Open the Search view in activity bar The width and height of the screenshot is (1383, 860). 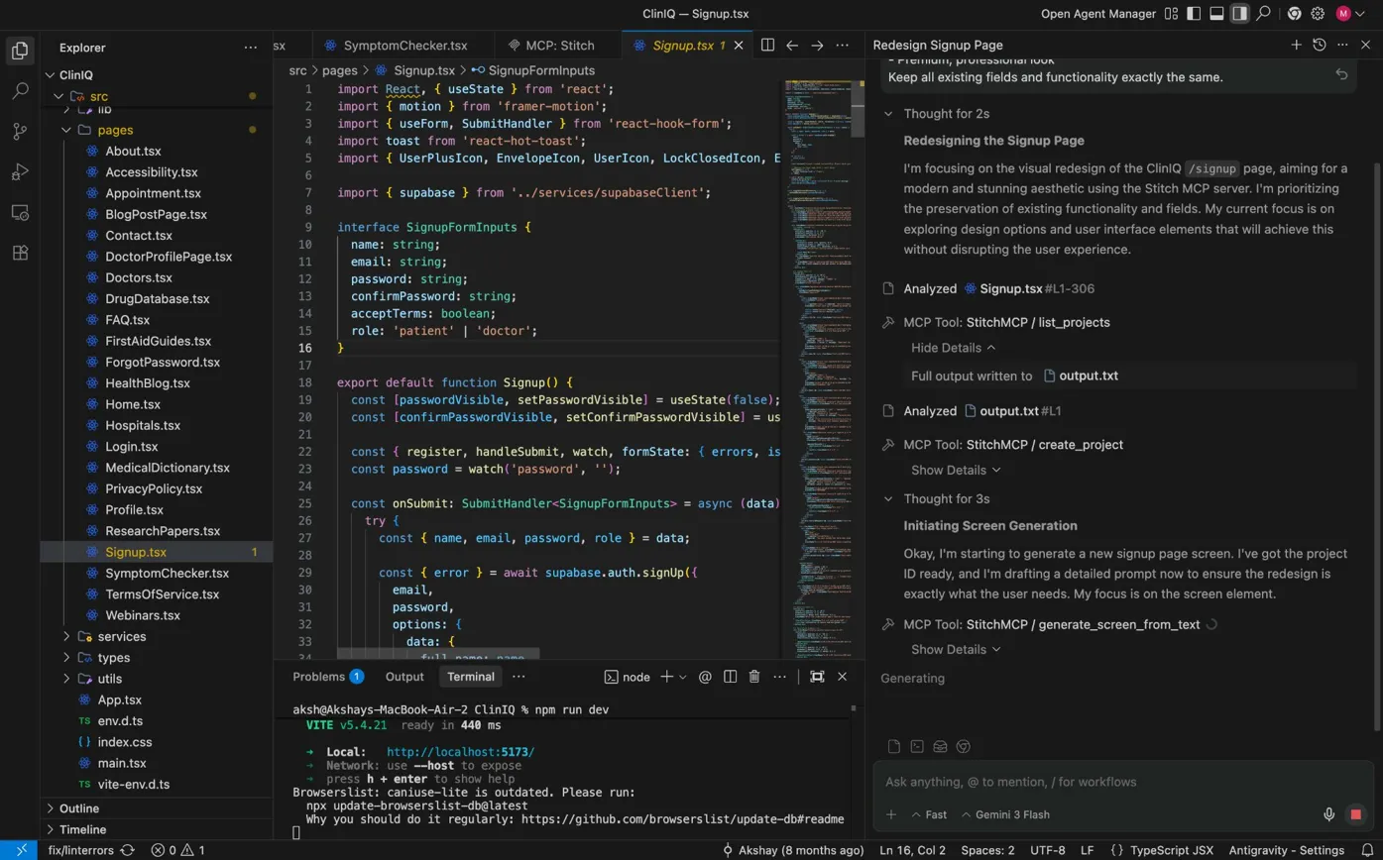coord(20,91)
